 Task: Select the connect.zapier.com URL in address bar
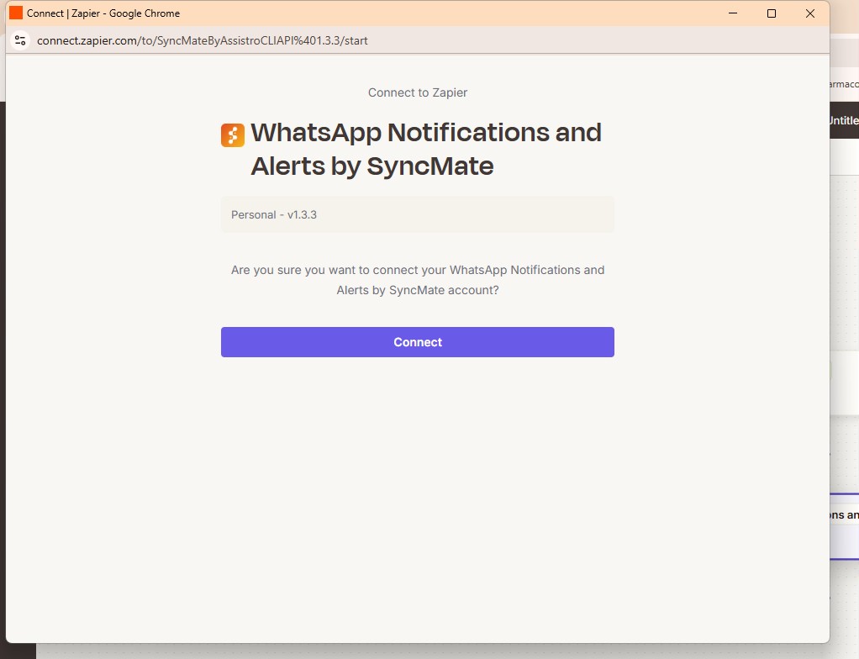point(203,40)
